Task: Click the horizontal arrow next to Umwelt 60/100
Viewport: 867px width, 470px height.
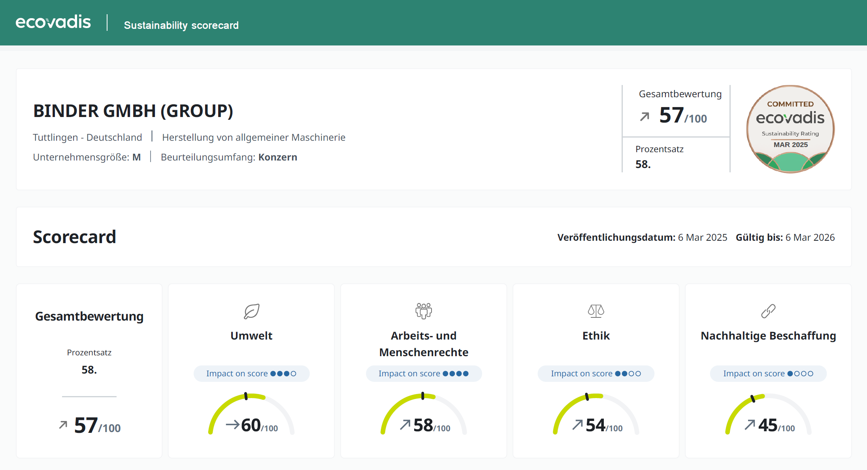Action: [233, 425]
